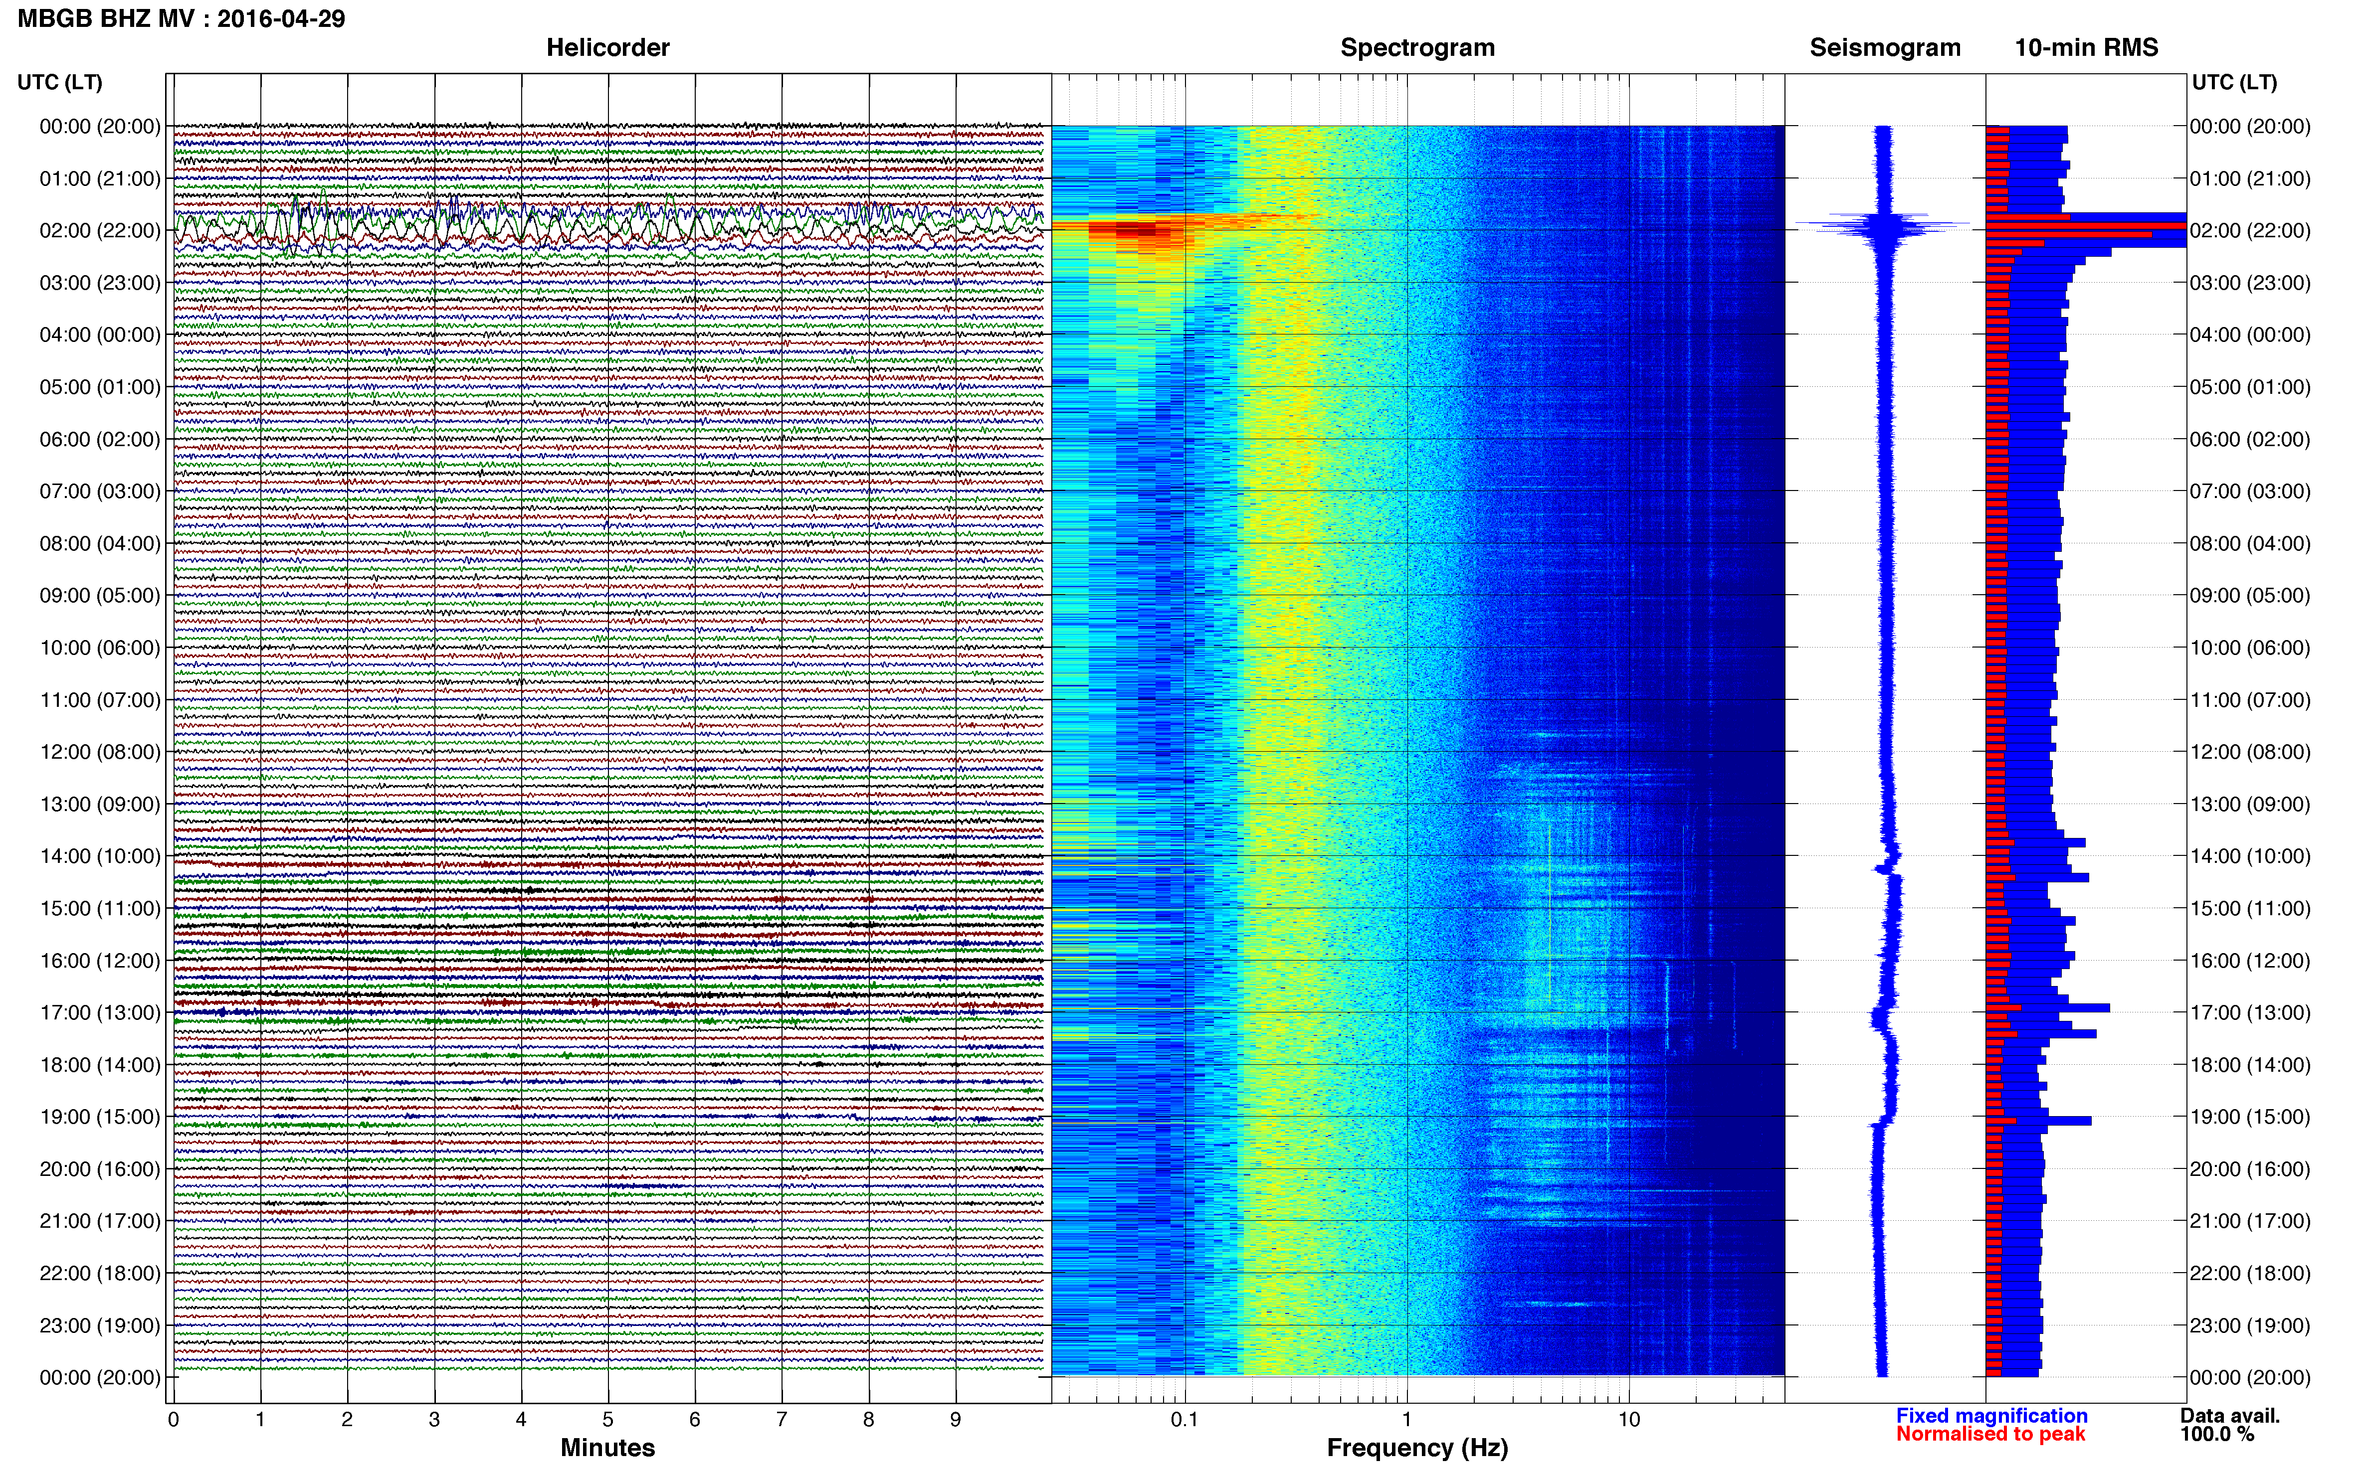Click minute tick label 9 on helicorder axis
The height and width of the screenshot is (1477, 2364).
point(956,1419)
